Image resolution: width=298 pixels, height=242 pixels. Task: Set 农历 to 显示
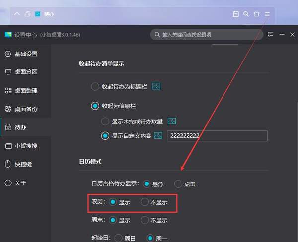pyautogui.click(x=113, y=202)
